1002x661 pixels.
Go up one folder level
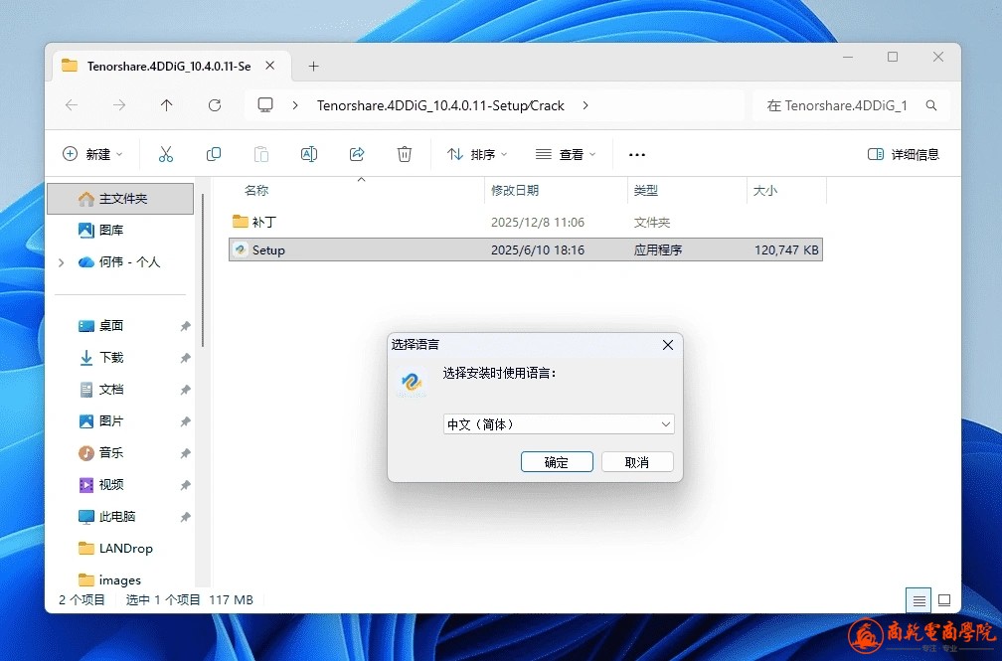[167, 105]
